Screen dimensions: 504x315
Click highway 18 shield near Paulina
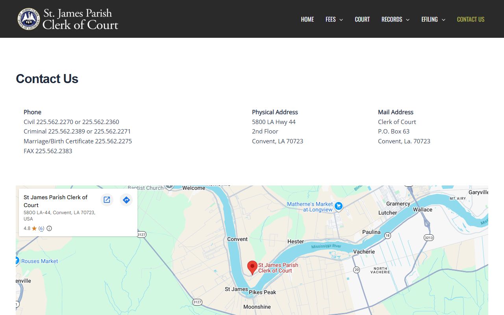[x=388, y=235]
